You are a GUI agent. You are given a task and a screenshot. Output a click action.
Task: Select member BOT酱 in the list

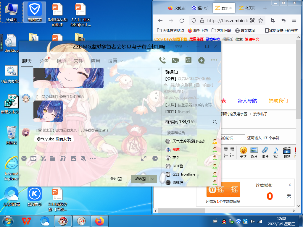(x=191, y=166)
